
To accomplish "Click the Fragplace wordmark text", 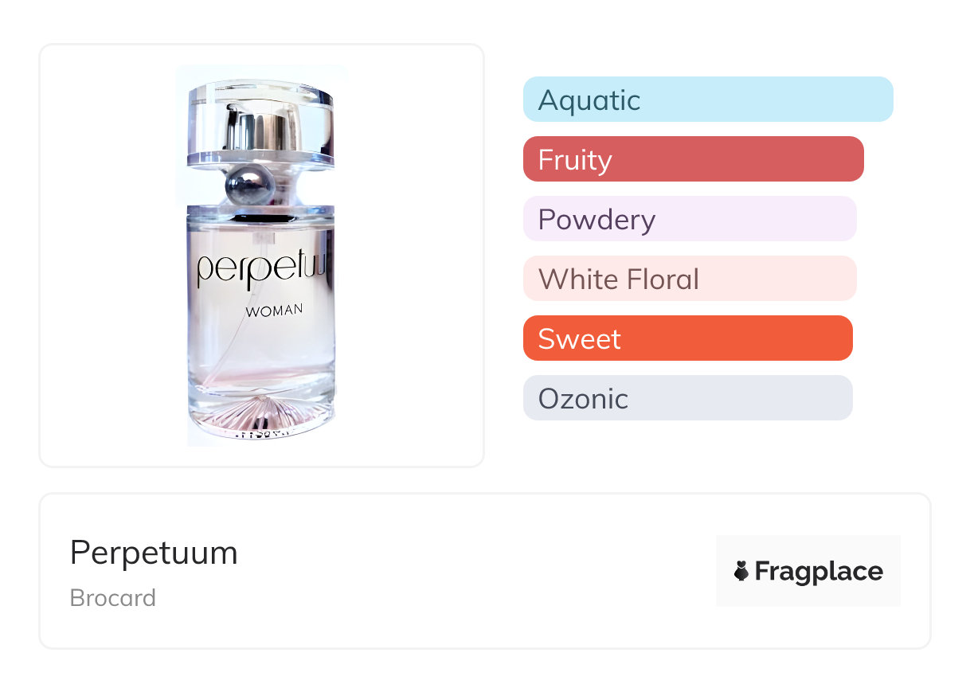I will [x=819, y=571].
